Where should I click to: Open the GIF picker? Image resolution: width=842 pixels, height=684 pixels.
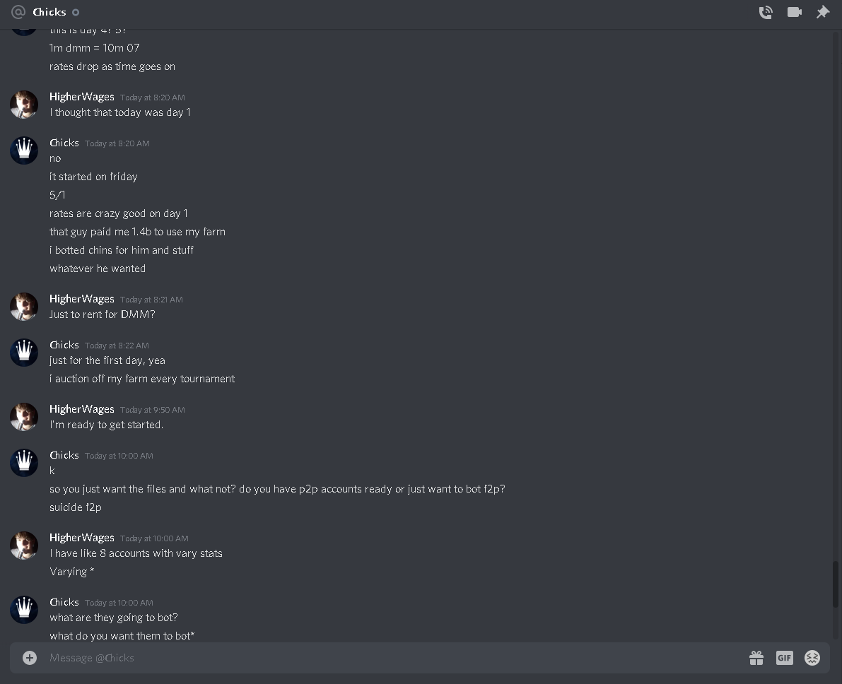pos(784,658)
